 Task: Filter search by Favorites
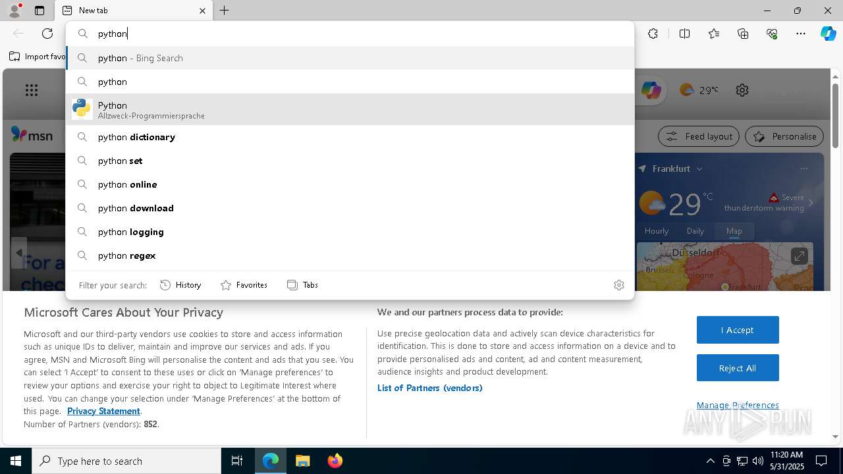click(x=244, y=285)
